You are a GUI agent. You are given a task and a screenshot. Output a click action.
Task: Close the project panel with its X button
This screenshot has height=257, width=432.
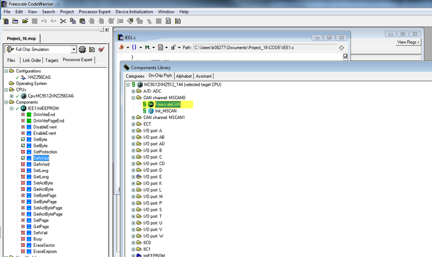click(x=107, y=29)
